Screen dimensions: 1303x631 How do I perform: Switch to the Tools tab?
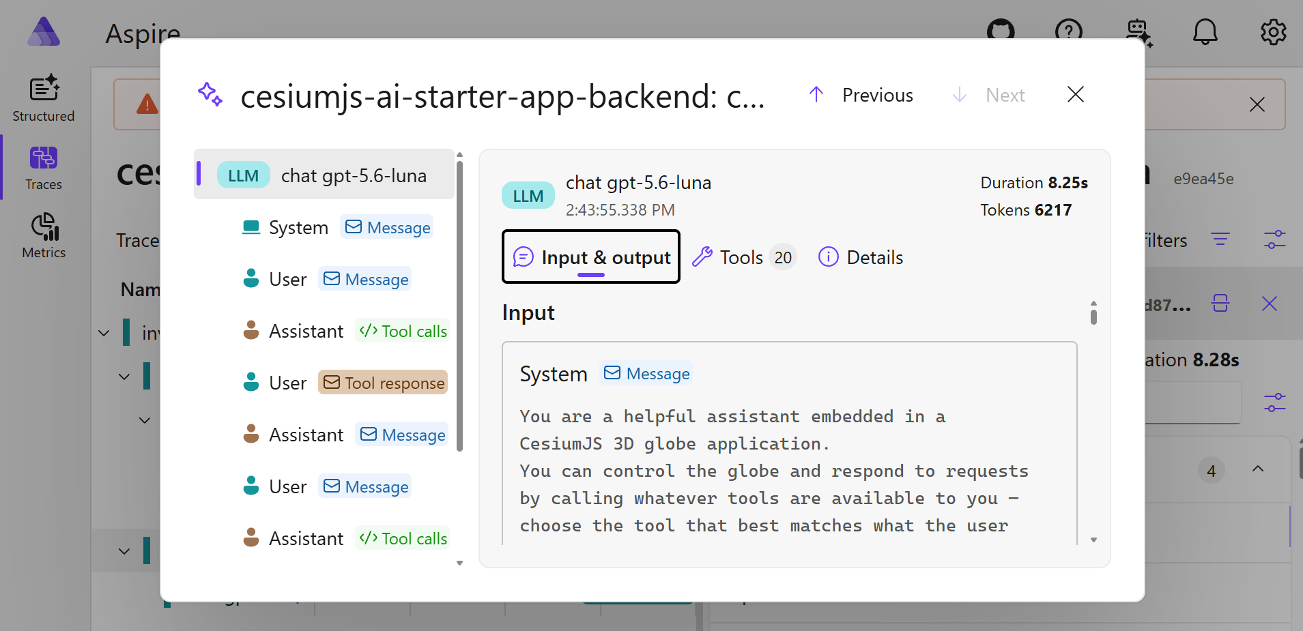click(743, 257)
